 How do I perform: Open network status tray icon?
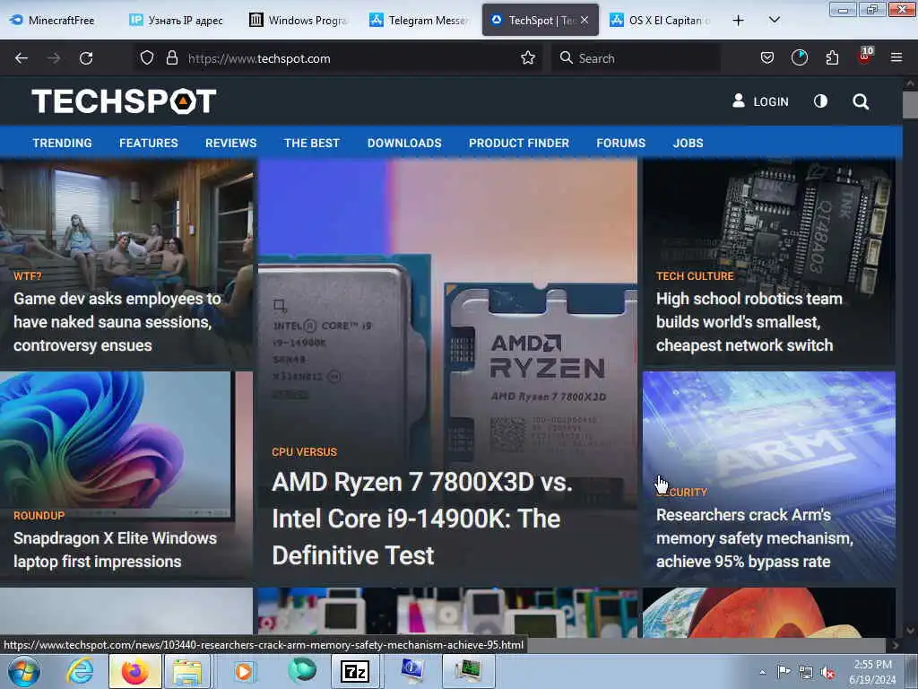(x=806, y=673)
